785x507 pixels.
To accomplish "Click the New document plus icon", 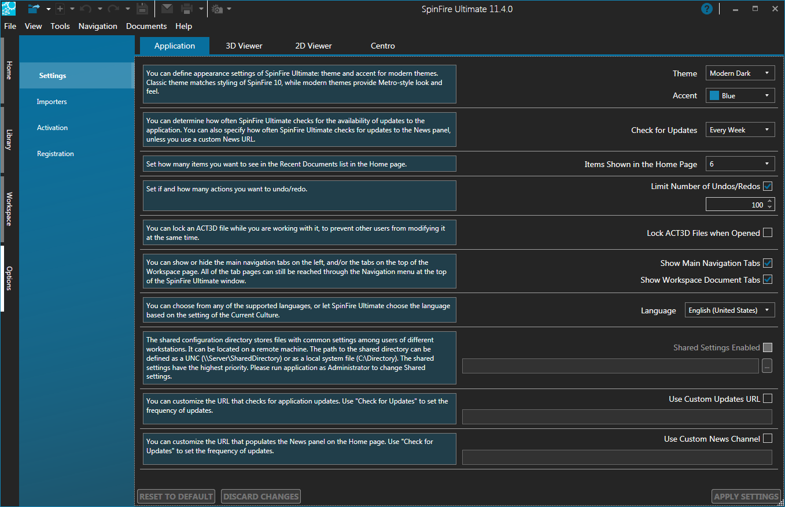I will point(60,9).
